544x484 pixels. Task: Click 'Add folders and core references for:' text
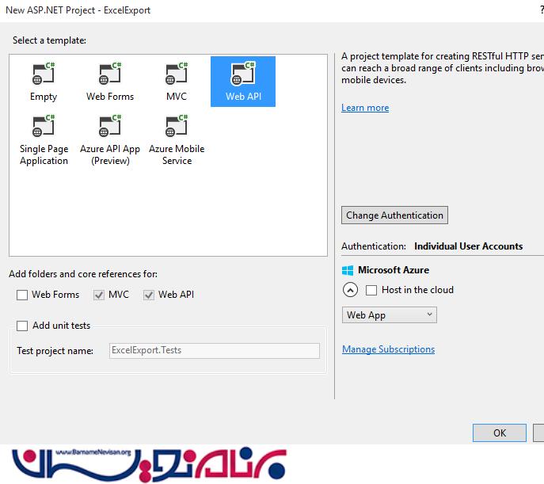pos(83,274)
